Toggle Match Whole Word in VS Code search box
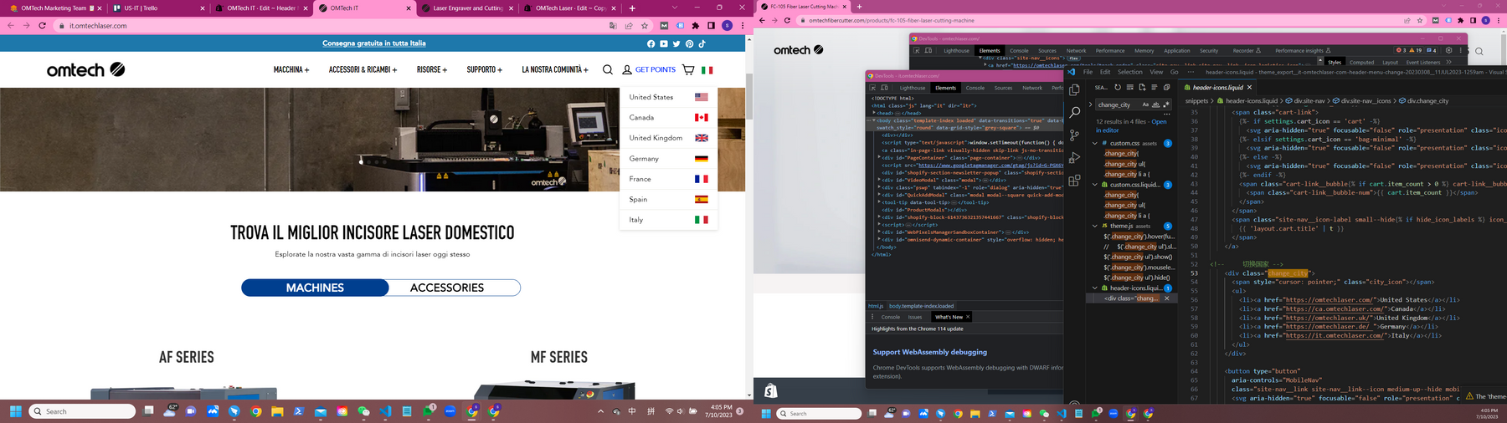The width and height of the screenshot is (1507, 423). tap(1155, 104)
